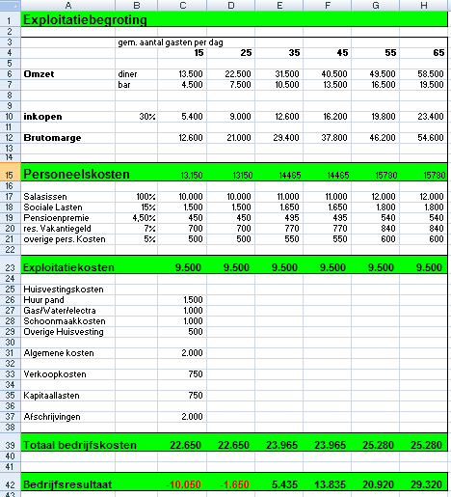Screen dimensions: 451x497
Task: Select column C header
Action: click(x=182, y=5)
